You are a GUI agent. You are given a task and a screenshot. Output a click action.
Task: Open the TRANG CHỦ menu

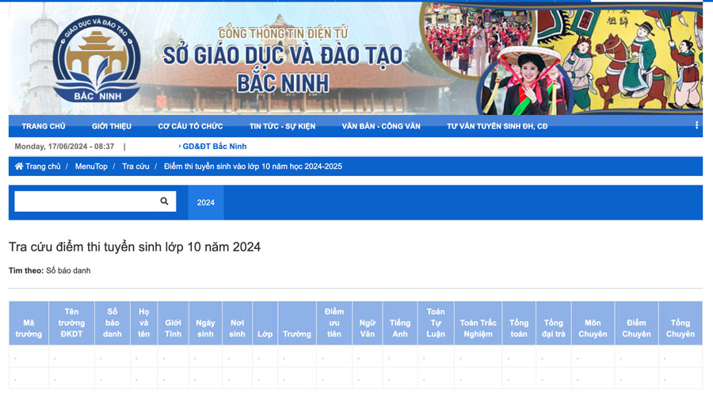tap(44, 126)
